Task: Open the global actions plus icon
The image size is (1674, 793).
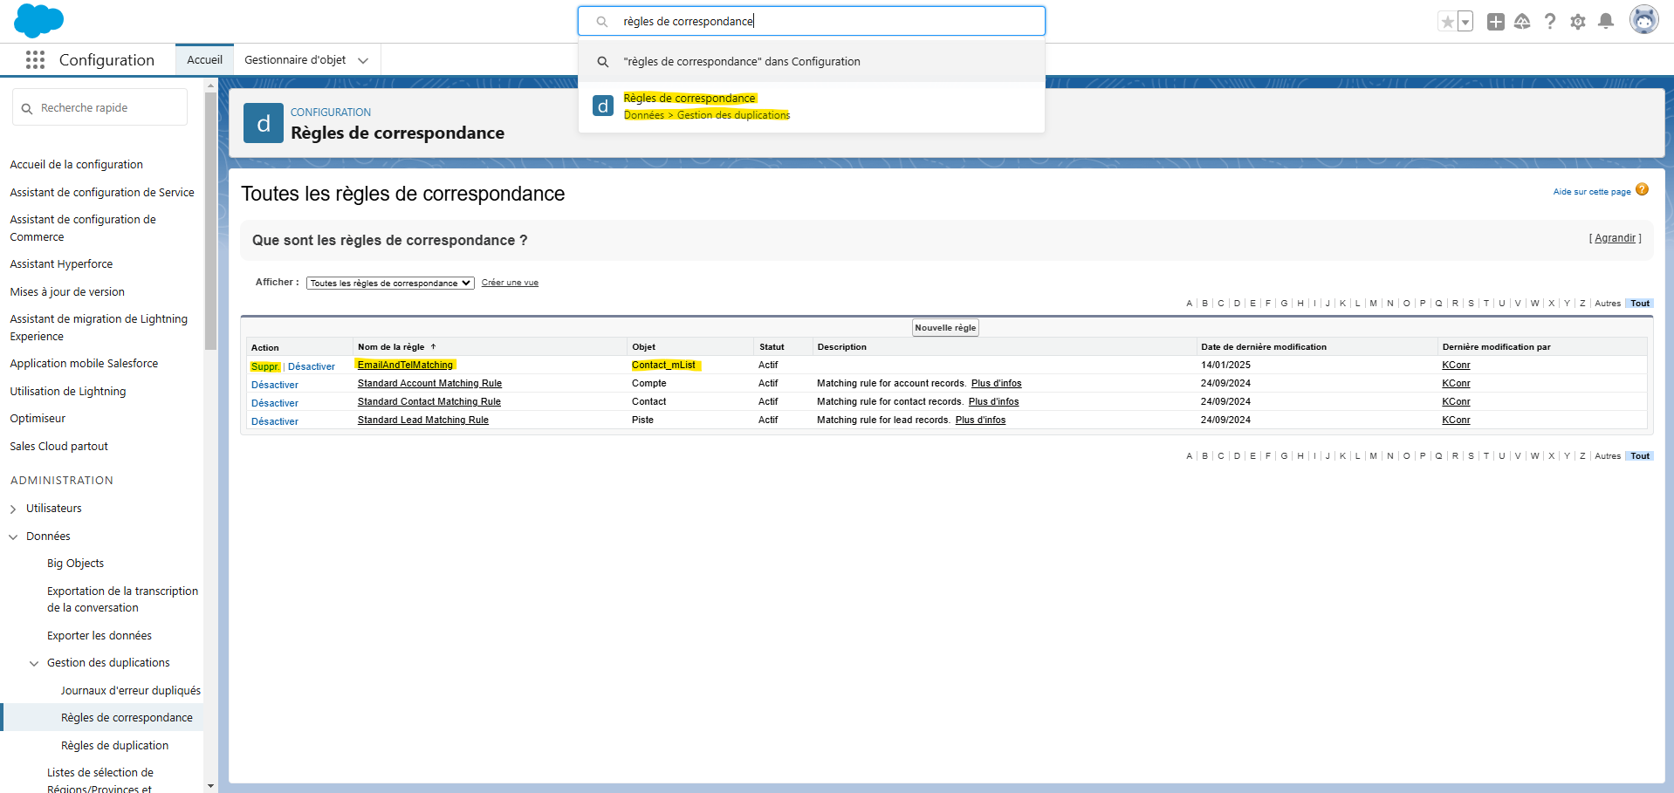Action: pyautogui.click(x=1496, y=22)
